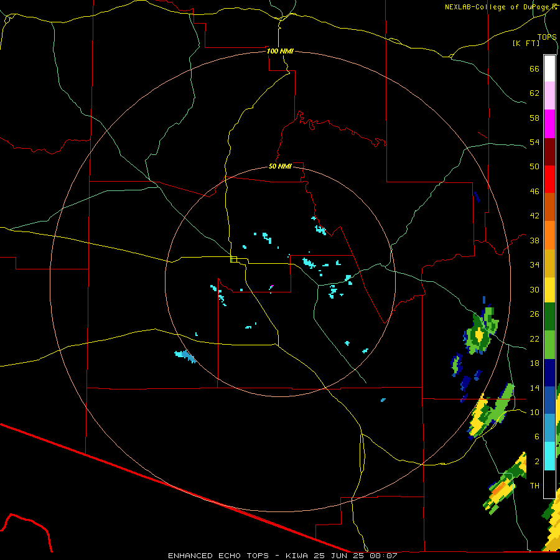Click the 62 legend value
The height and width of the screenshot is (560, 560).
pos(534,93)
